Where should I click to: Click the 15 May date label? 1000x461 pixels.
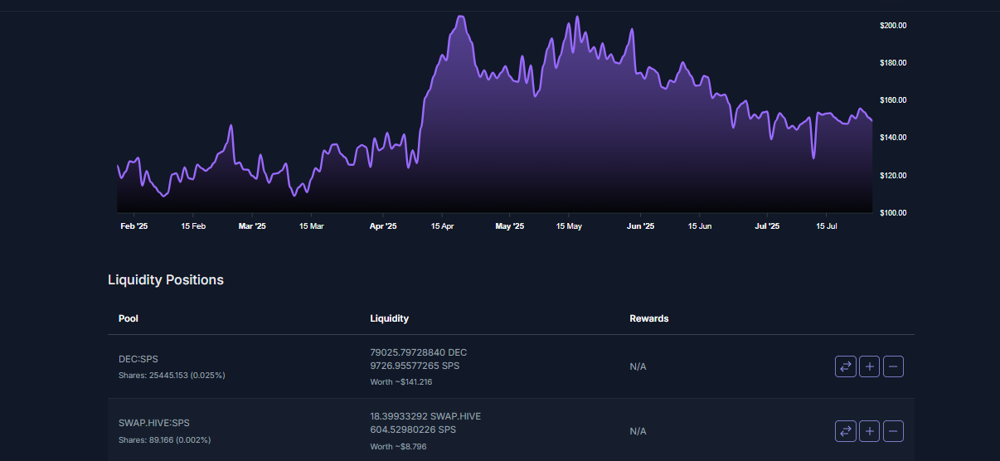coord(569,226)
